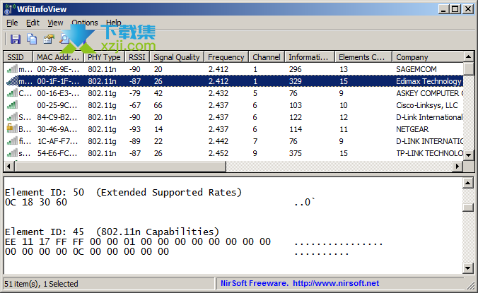The image size is (478, 293).
Task: Click RSSI value -67
Action: point(135,105)
